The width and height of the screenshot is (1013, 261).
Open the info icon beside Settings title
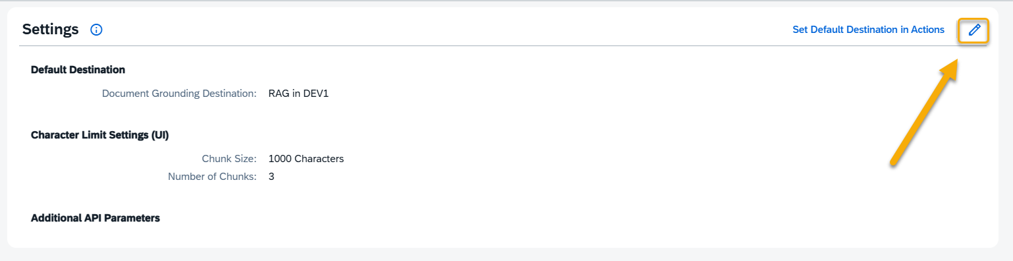(96, 30)
